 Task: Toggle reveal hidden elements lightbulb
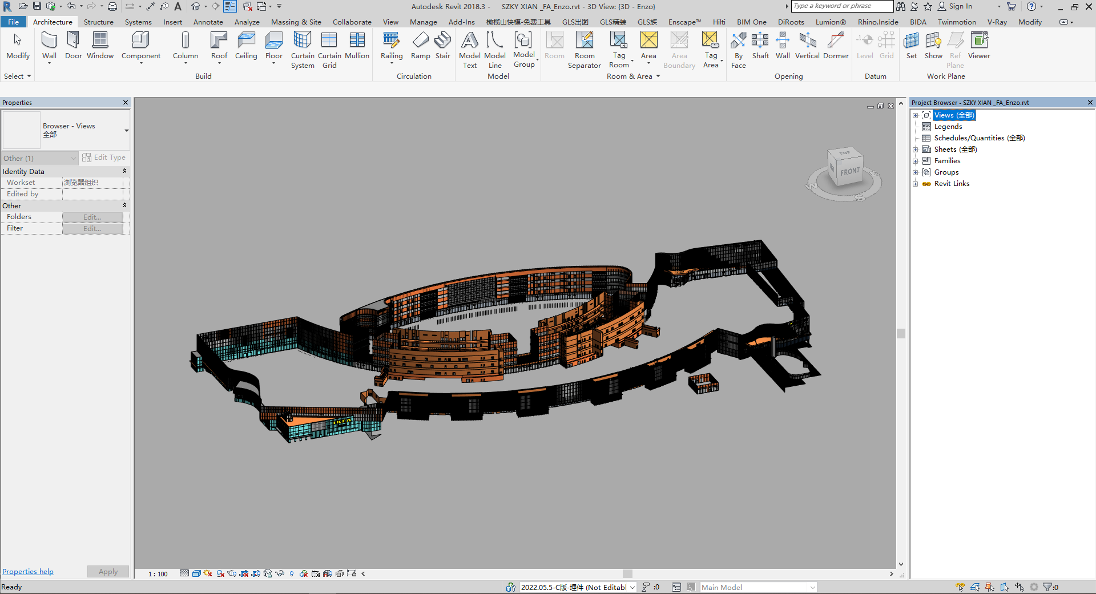tap(291, 573)
